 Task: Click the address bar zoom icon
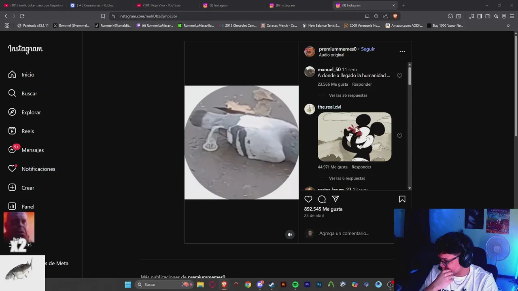pos(376,16)
